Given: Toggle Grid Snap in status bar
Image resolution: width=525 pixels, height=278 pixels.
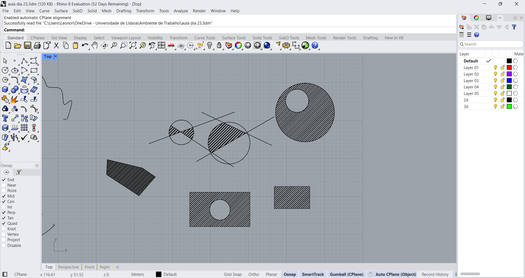Looking at the screenshot, I should [233, 274].
